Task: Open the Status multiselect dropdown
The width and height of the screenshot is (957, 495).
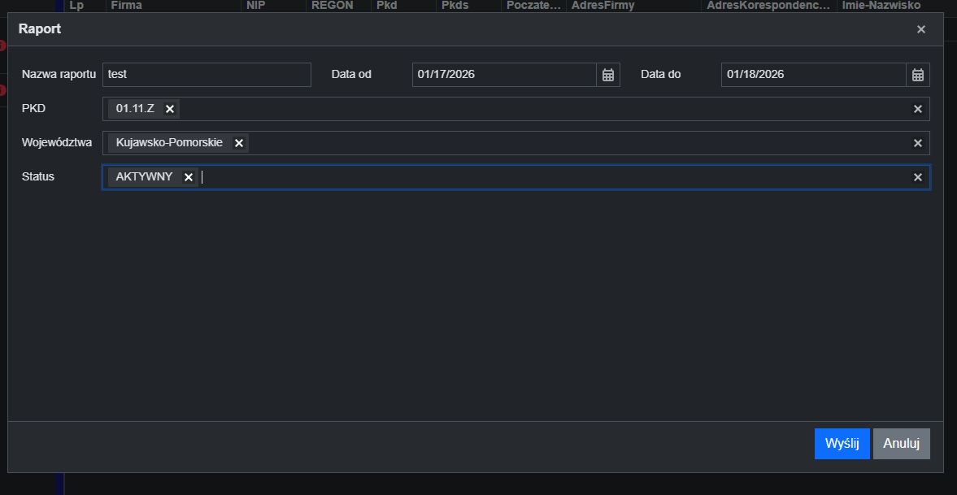Action: [553, 177]
